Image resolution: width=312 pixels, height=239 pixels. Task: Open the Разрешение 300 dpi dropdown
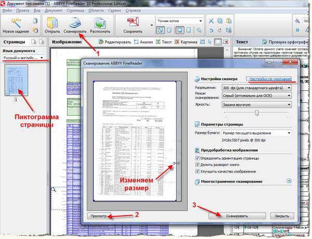click(257, 88)
